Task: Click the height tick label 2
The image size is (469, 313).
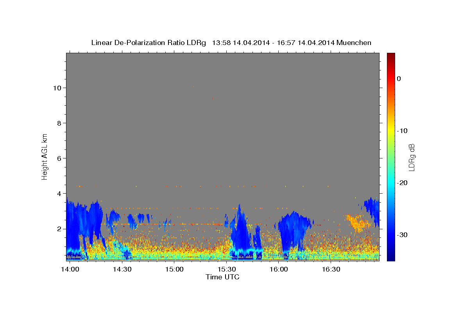Action: point(59,228)
